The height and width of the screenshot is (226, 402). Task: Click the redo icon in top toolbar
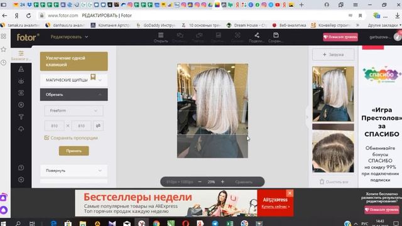(x=199, y=35)
